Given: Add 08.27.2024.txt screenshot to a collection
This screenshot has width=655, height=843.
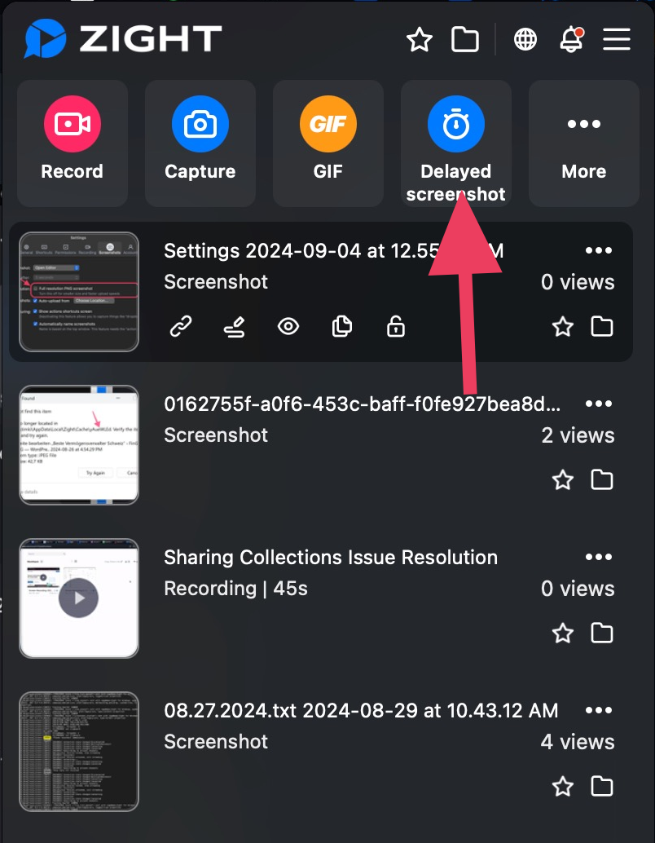Looking at the screenshot, I should (x=602, y=787).
